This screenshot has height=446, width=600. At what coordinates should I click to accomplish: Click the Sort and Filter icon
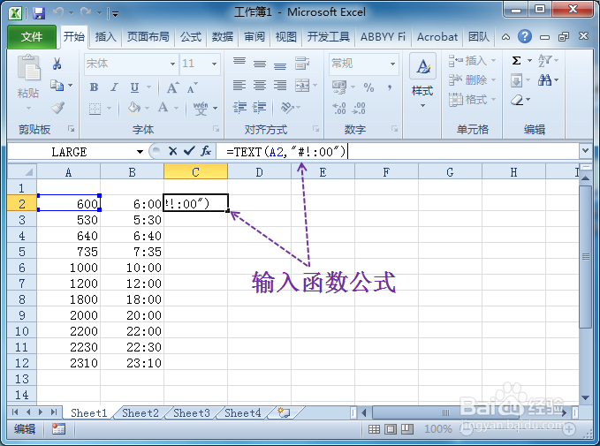click(x=545, y=60)
